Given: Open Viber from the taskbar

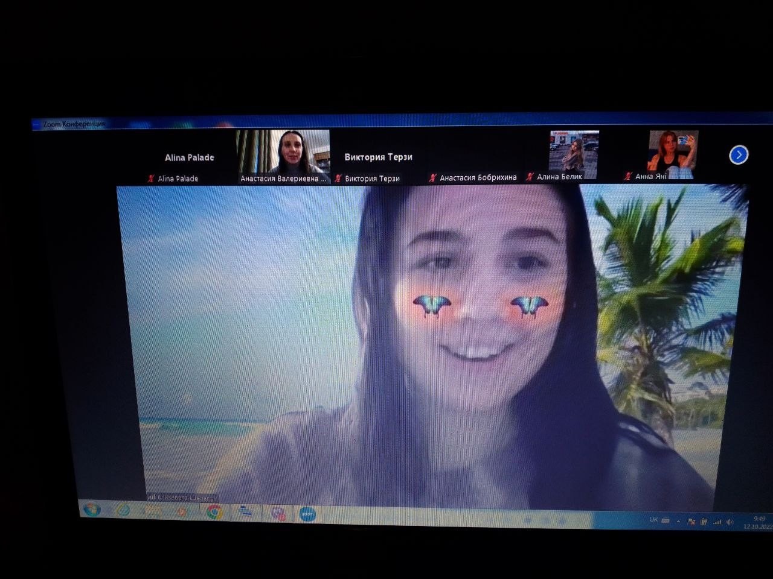Looking at the screenshot, I should click(278, 514).
